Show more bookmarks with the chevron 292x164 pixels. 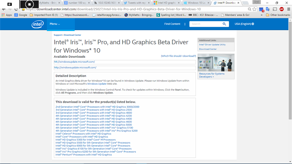(x=261, y=15)
